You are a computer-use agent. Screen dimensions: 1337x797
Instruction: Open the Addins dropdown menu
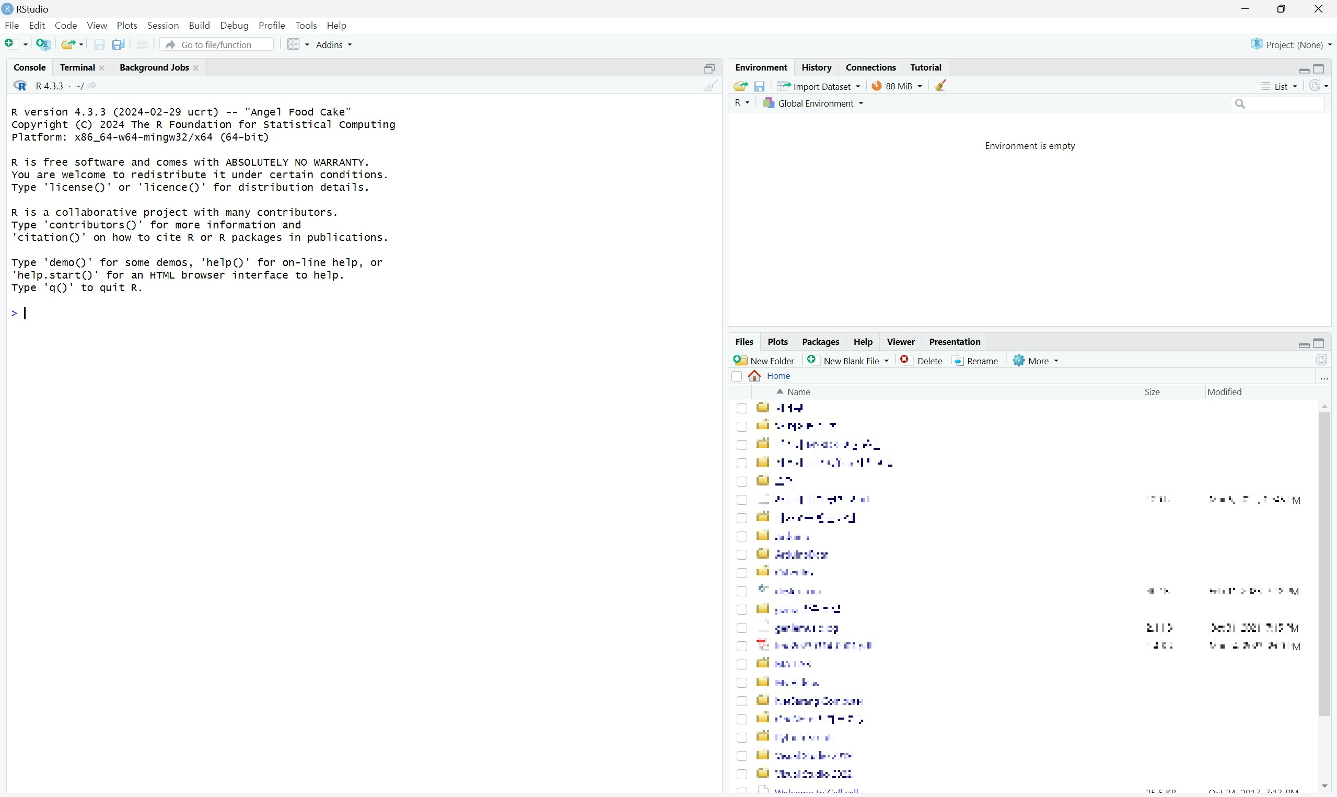click(334, 45)
